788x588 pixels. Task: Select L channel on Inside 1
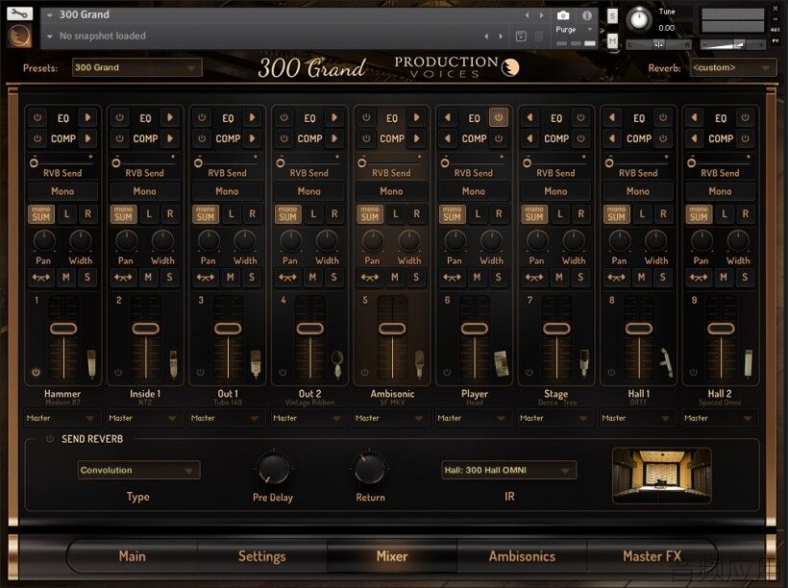click(149, 214)
